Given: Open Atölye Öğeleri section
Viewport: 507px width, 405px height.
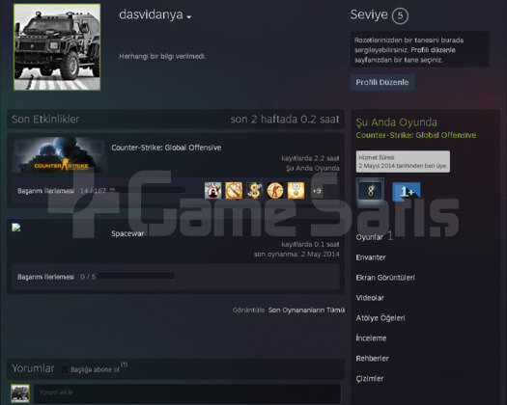Looking at the screenshot, I should click(380, 318).
